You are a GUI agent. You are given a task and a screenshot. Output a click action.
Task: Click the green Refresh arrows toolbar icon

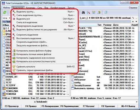point(5,12)
